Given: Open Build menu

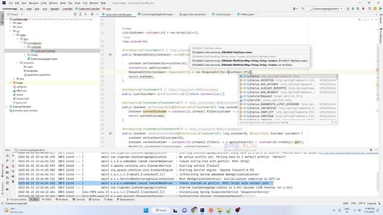Looking at the screenshot, I should click(x=63, y=3).
